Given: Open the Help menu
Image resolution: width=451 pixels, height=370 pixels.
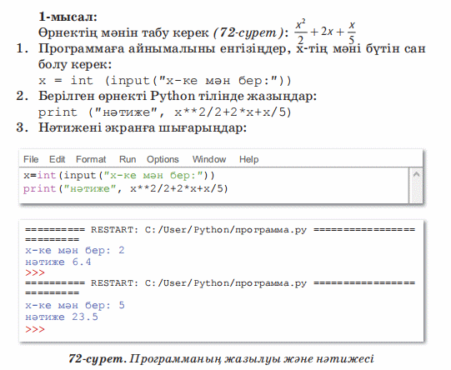Looking at the screenshot, I should (x=248, y=159).
